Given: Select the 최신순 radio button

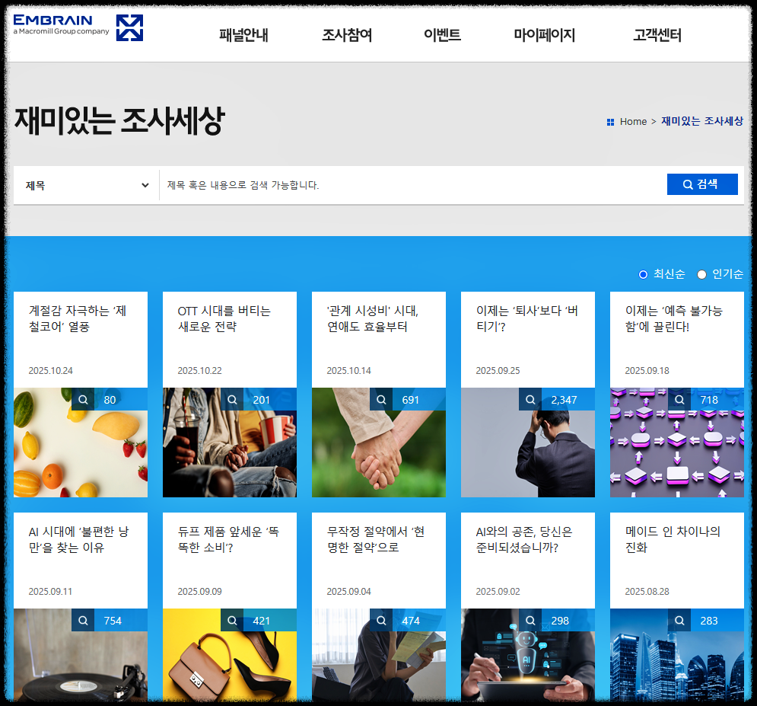Looking at the screenshot, I should coord(643,274).
